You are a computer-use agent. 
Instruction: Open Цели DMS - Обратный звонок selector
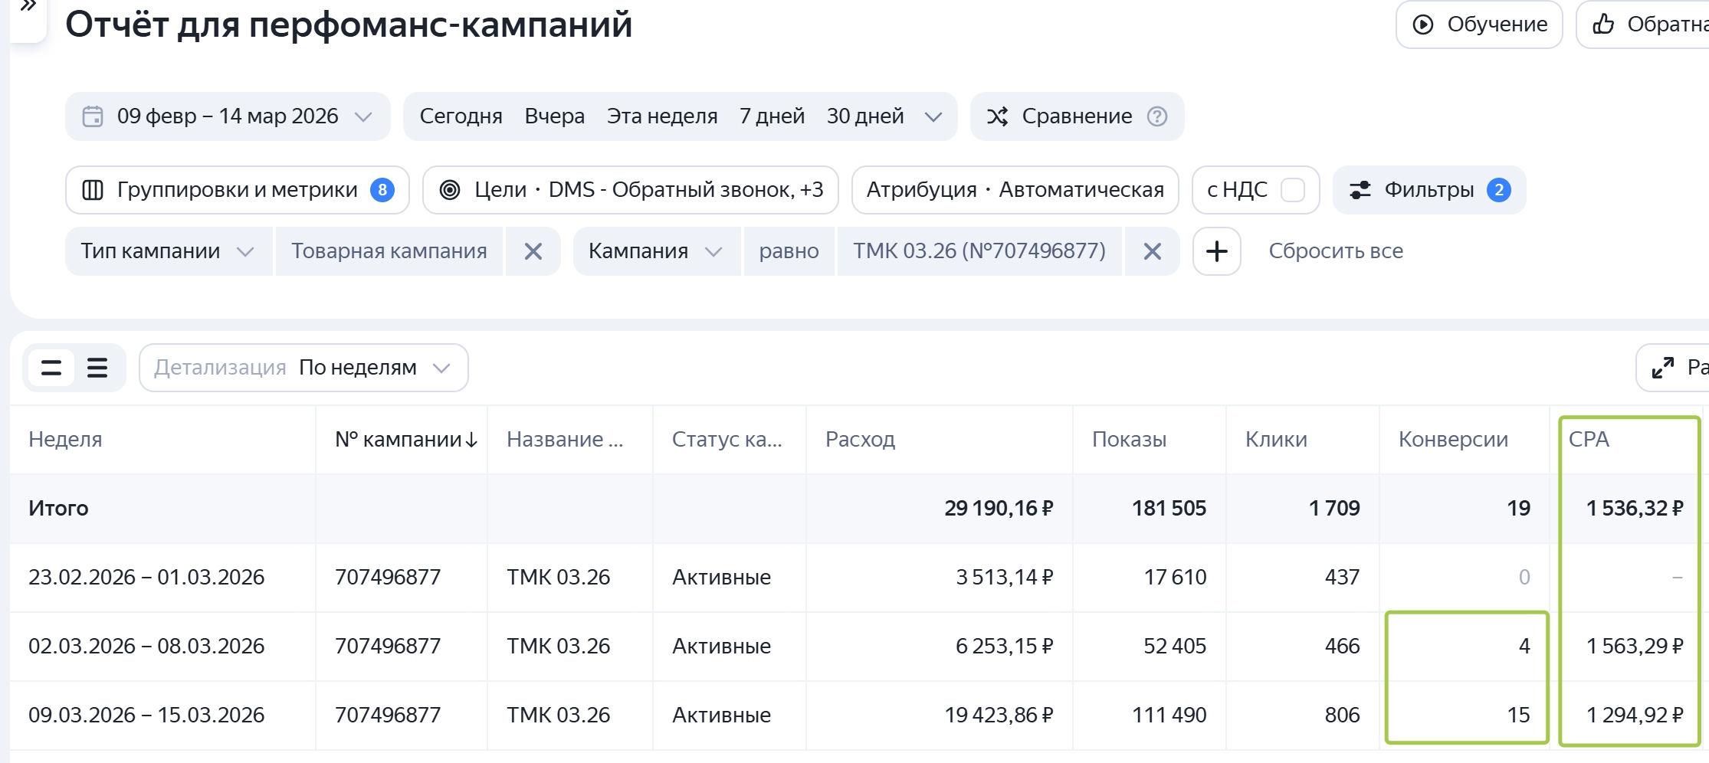click(631, 190)
